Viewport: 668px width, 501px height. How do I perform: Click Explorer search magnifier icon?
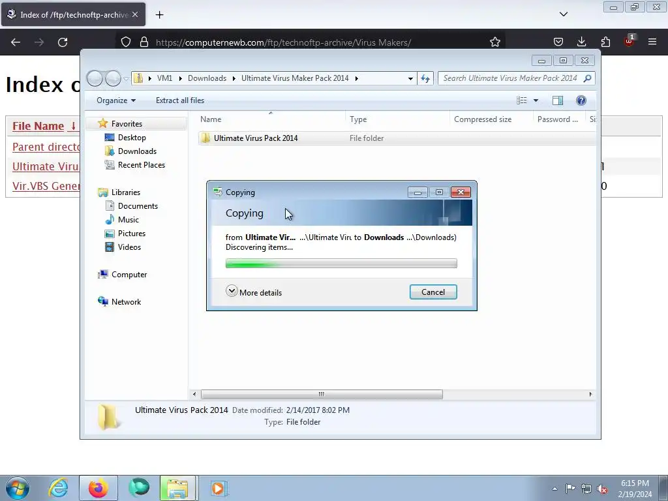pos(588,78)
